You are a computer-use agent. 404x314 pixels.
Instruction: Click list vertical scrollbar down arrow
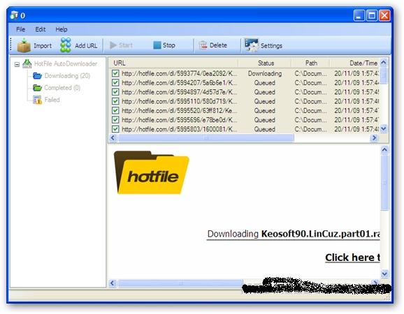[384, 128]
